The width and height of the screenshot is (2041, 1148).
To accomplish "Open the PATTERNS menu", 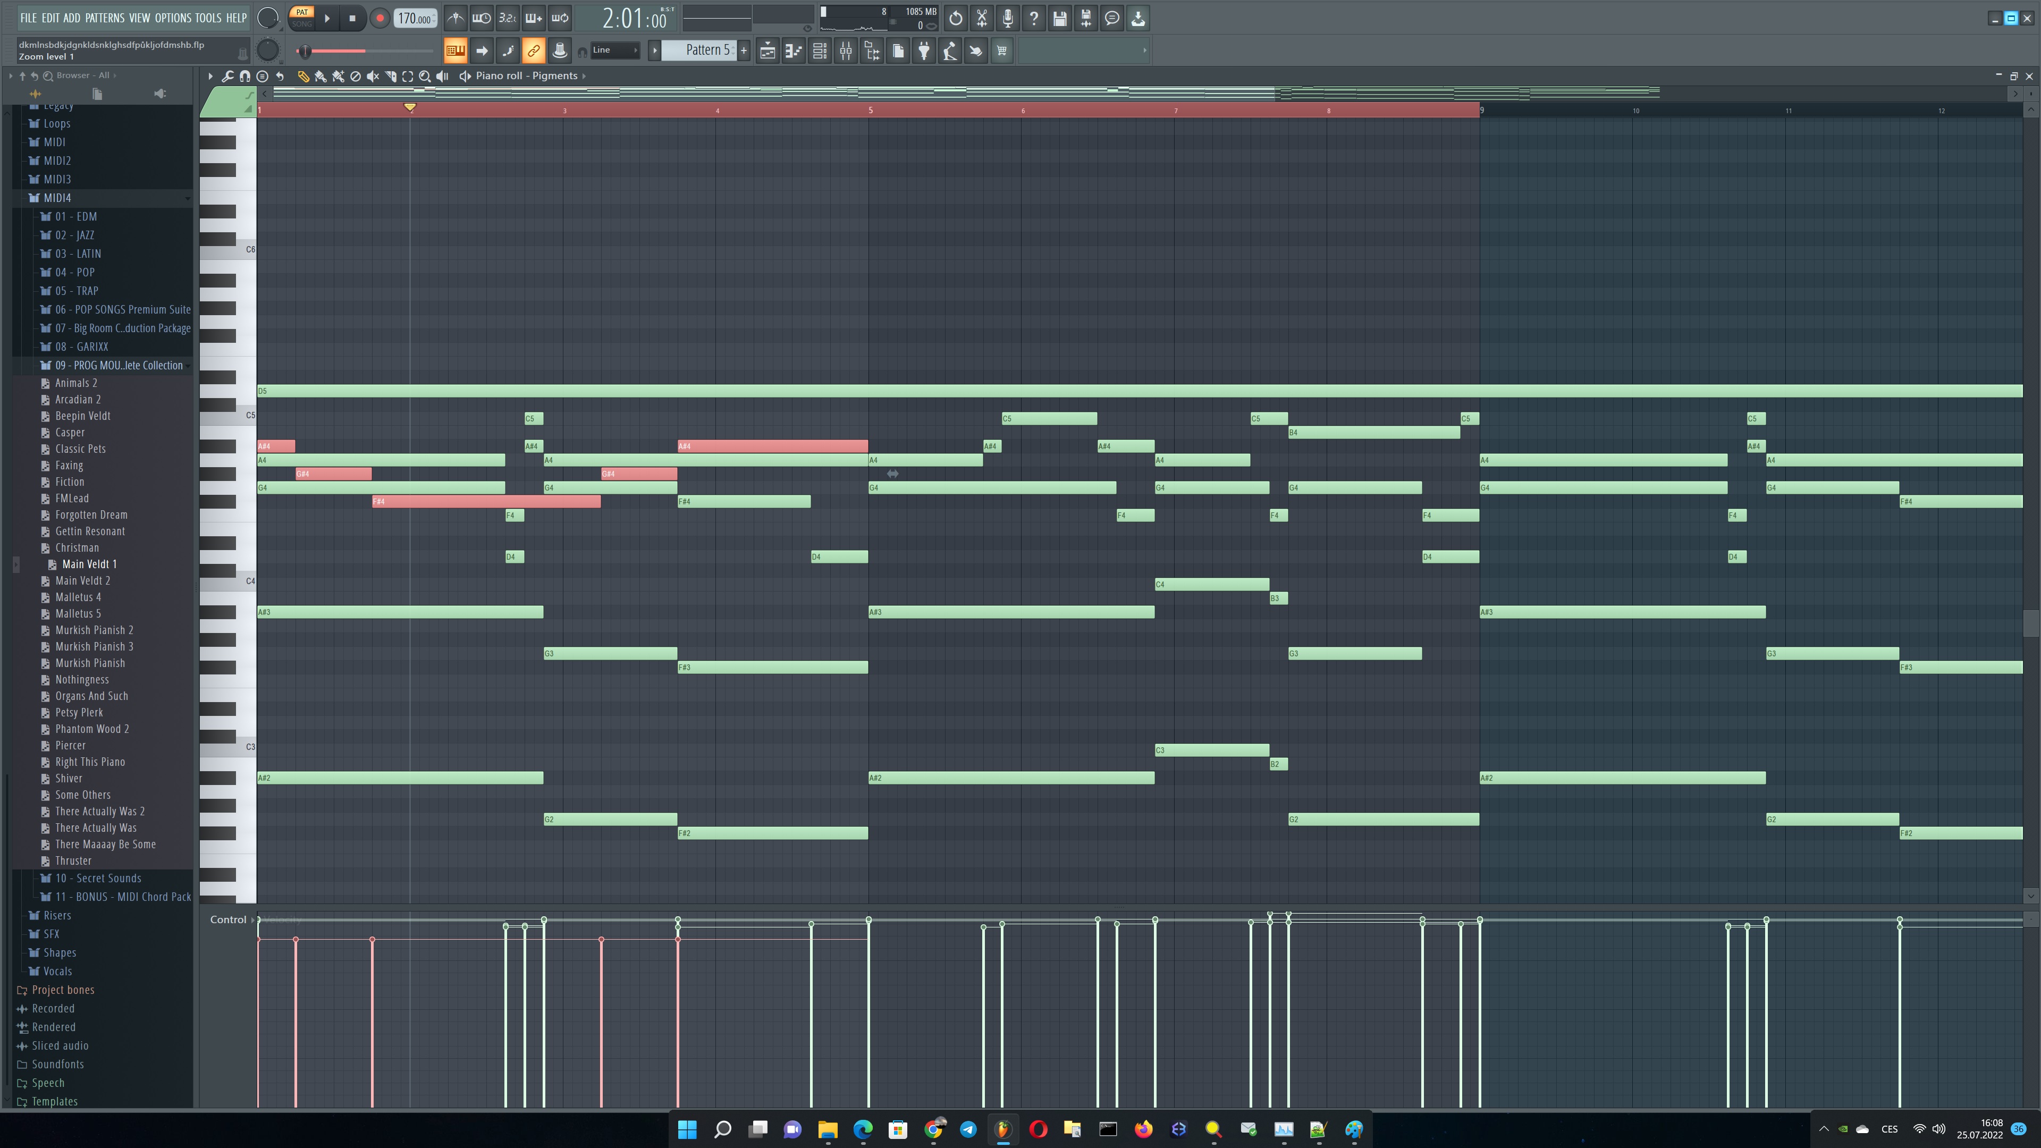I will coord(104,18).
